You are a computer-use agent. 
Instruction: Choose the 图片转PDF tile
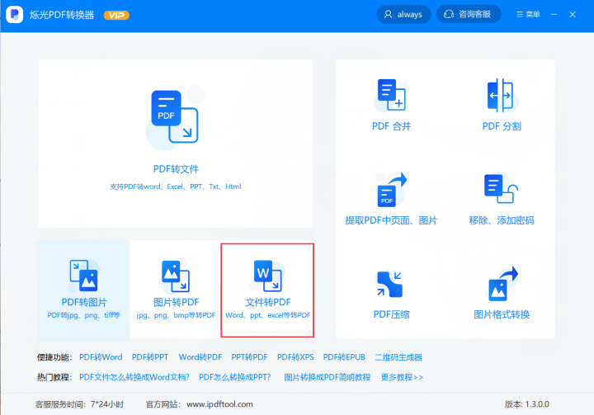175,289
